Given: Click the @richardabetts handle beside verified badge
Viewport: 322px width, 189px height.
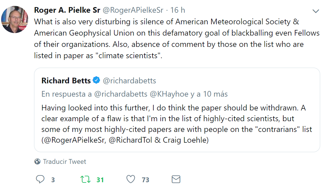Looking at the screenshot, I should (129, 81).
